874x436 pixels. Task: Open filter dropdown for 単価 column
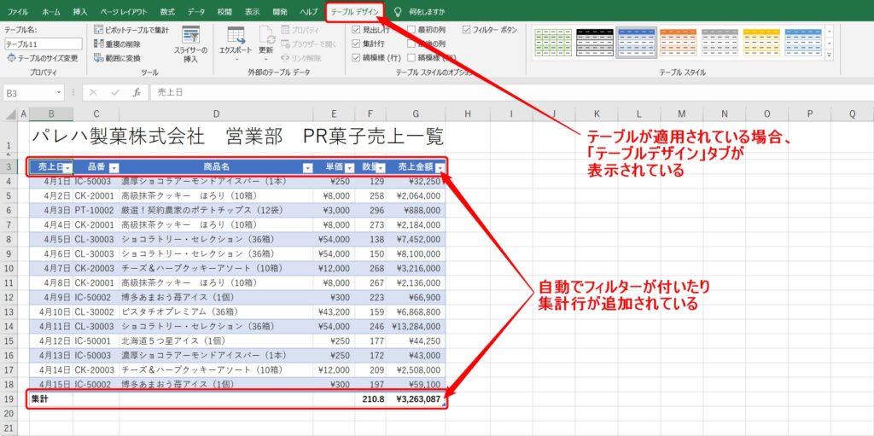pos(349,167)
